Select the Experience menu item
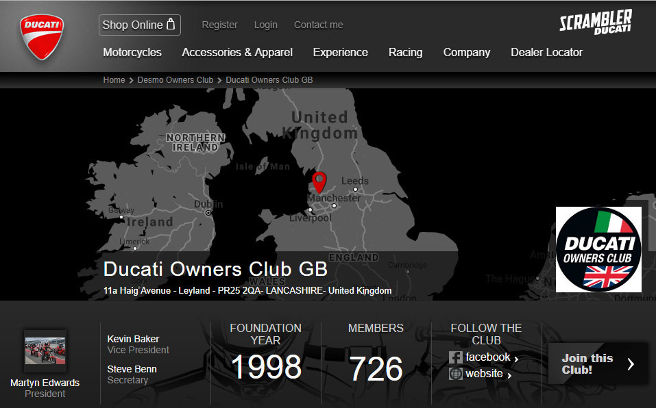This screenshot has height=408, width=656. (x=341, y=52)
